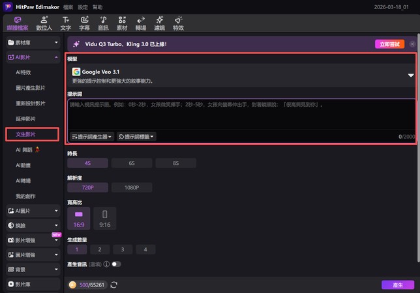420x293 pixels.
Task: Select 6S duration
Action: pos(132,163)
